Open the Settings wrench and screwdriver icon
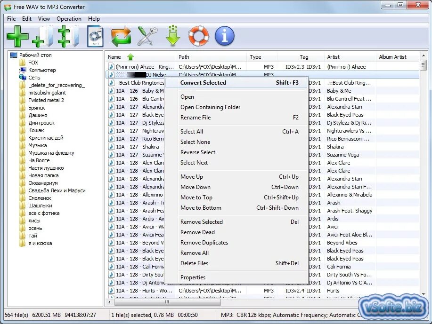Image resolution: width=432 pixels, height=324 pixels. (x=147, y=36)
